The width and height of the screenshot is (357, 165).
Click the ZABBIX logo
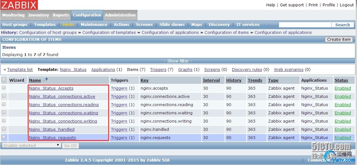[x=19, y=5]
